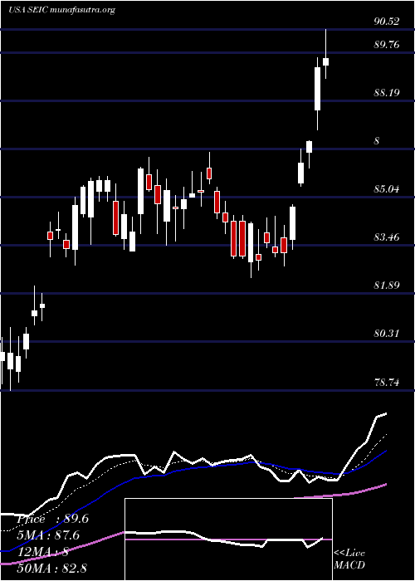Click the 90.52 price axis label
This screenshot has height=581, width=415.
point(387,22)
